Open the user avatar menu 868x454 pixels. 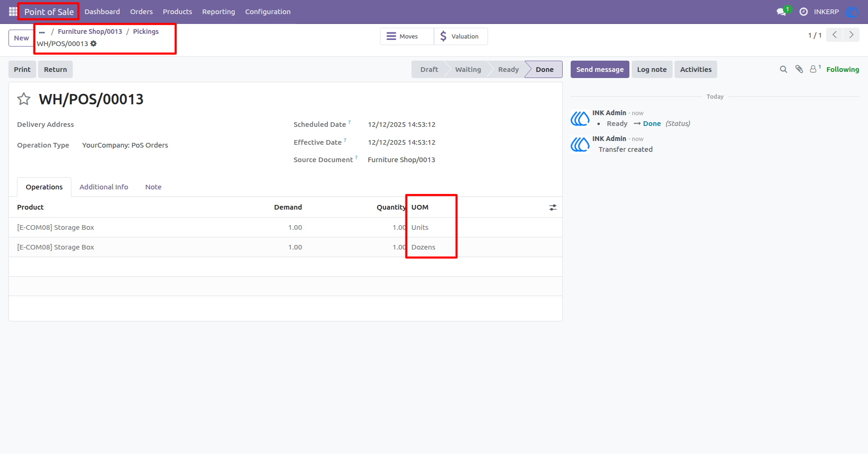pos(852,12)
